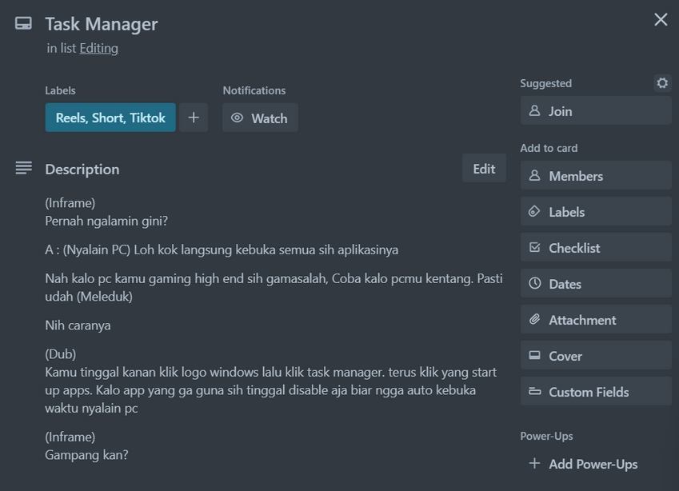Select the Reels, Short, Tiktok label
Viewport: 679px width, 491px height.
pyautogui.click(x=110, y=118)
